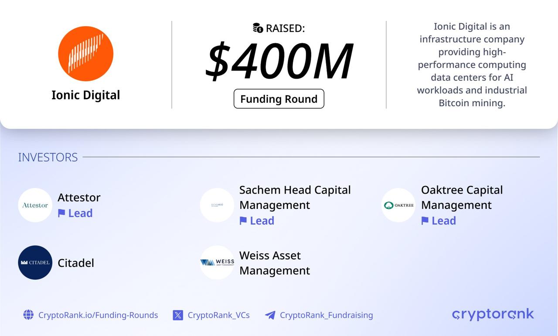The image size is (558, 336).
Task: Click the Lead flag under Oaktree Capital
Action: coord(425,221)
